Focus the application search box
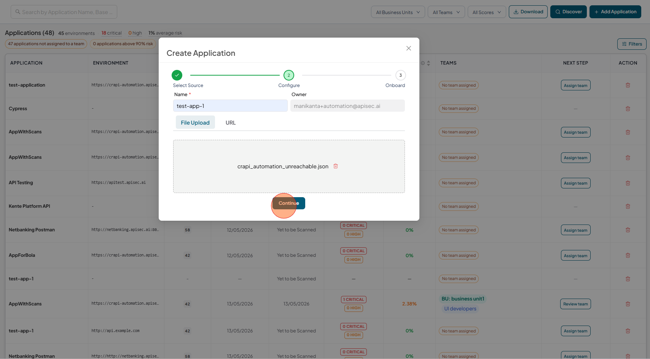 coord(64,12)
